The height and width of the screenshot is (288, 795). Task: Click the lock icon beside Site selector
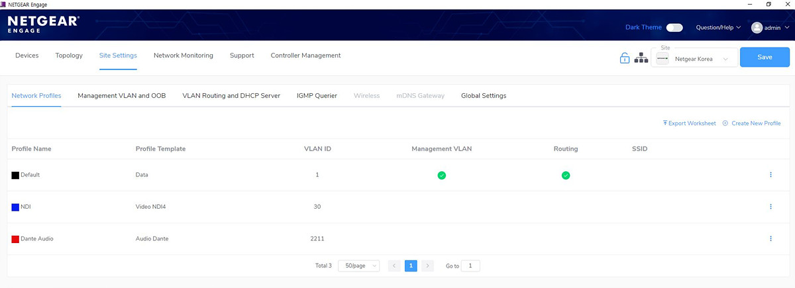[624, 58]
